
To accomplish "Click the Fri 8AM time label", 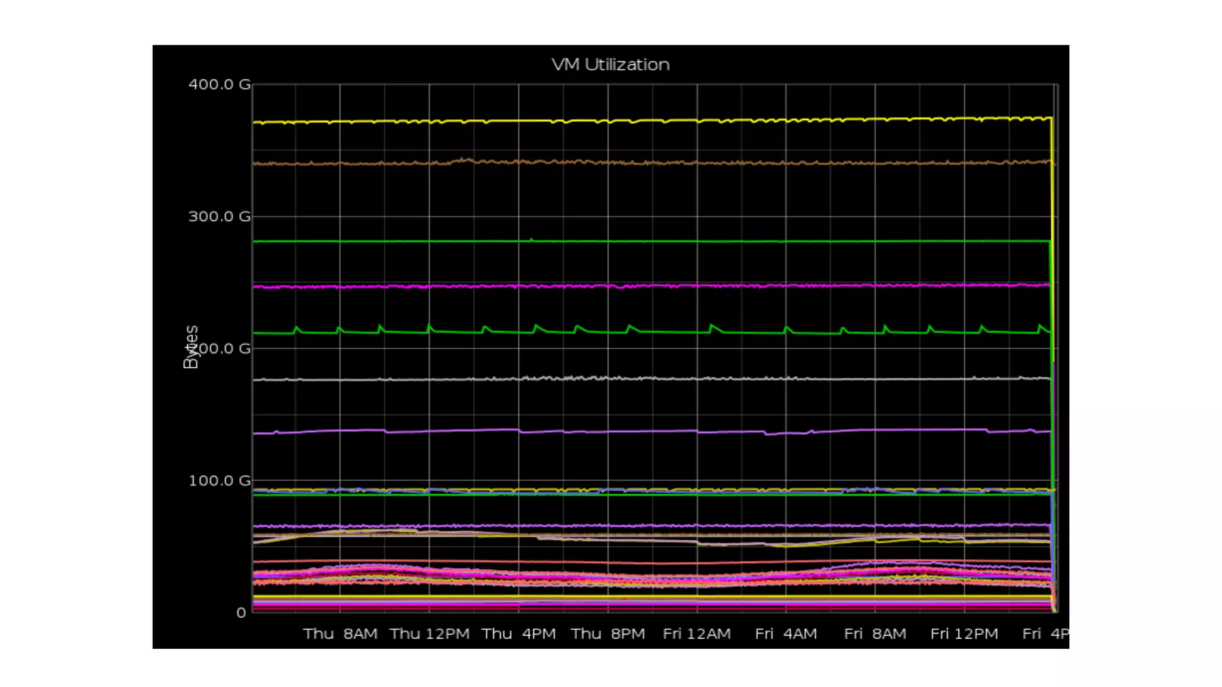I will (875, 634).
